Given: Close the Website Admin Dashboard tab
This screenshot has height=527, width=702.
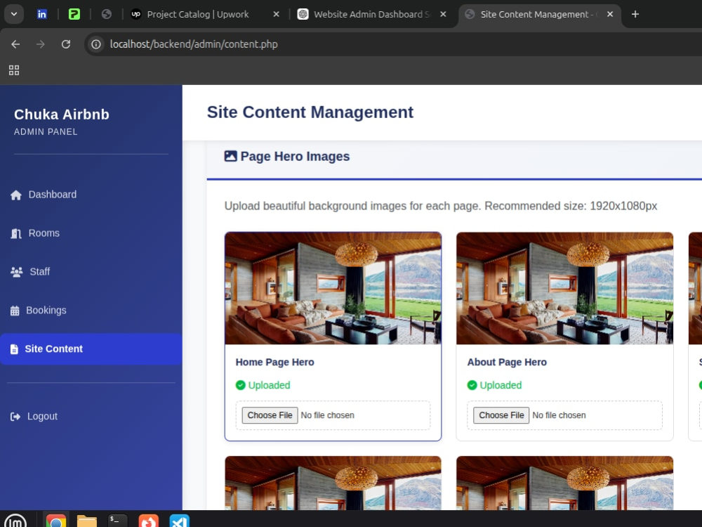Looking at the screenshot, I should pyautogui.click(x=443, y=14).
